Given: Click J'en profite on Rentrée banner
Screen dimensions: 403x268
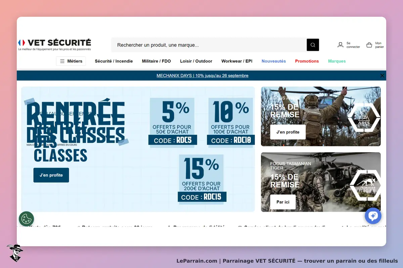Looking at the screenshot, I should click(x=51, y=175).
